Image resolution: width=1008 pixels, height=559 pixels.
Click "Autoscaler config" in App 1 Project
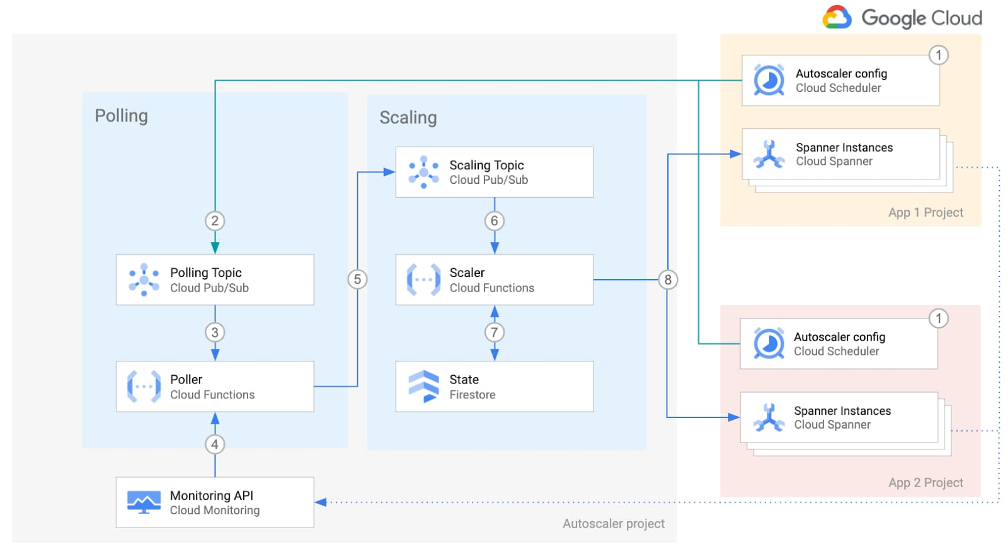[x=842, y=74]
